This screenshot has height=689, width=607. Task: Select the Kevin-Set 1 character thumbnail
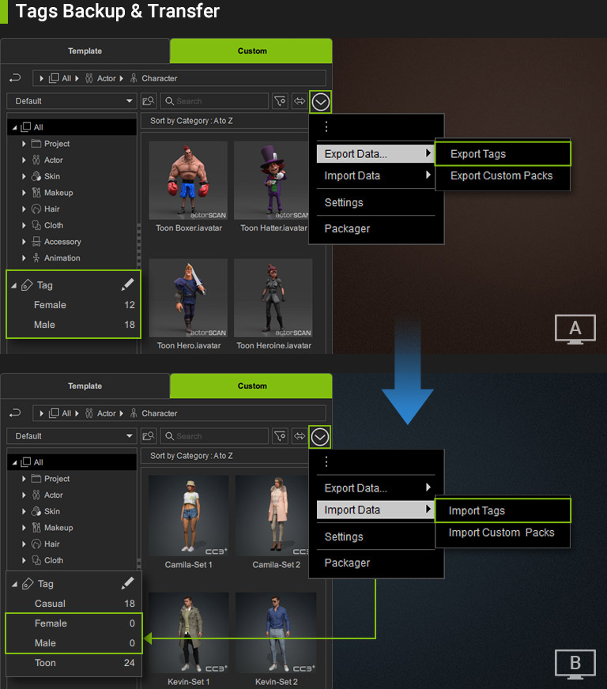[x=189, y=632]
